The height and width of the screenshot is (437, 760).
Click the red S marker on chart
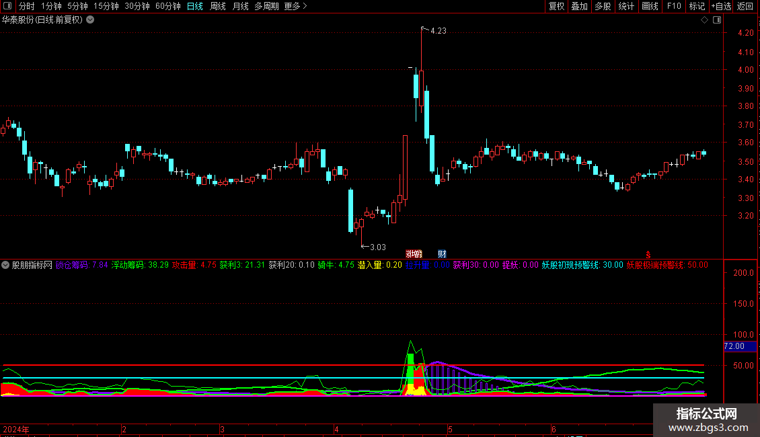pyautogui.click(x=648, y=255)
